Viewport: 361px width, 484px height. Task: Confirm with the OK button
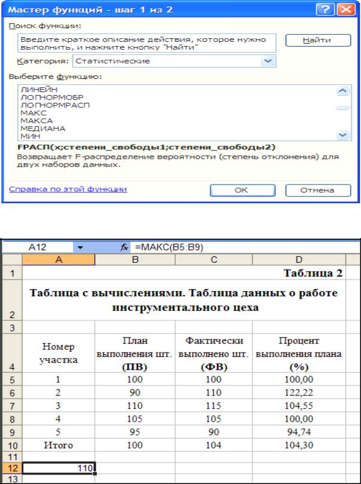point(243,190)
